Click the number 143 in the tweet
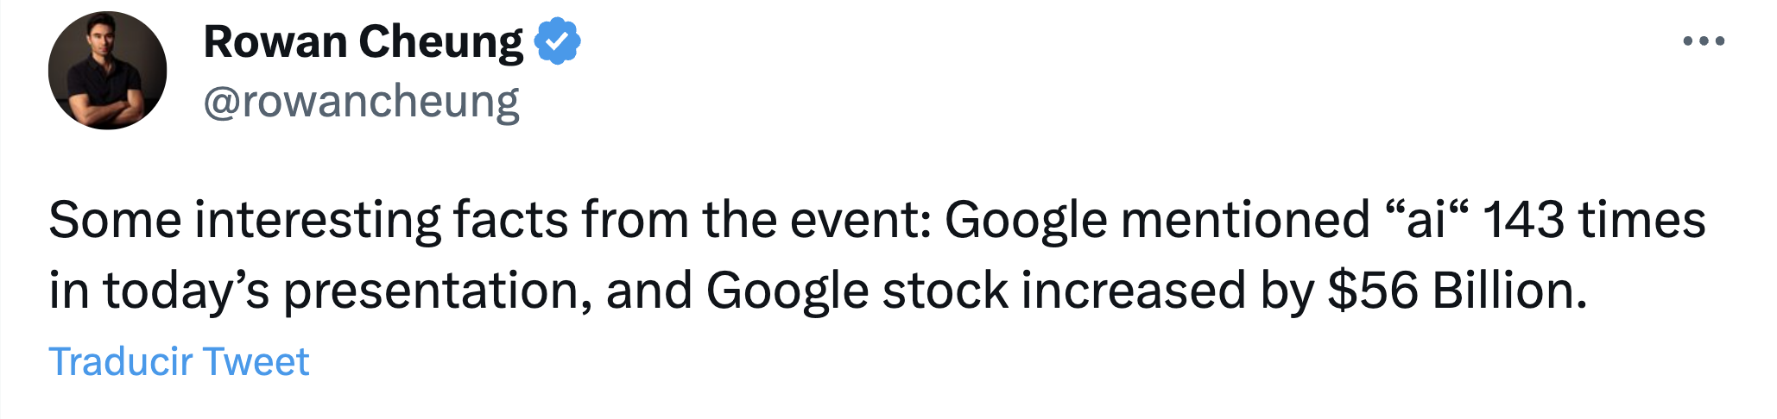The width and height of the screenshot is (1777, 419). 1523,220
